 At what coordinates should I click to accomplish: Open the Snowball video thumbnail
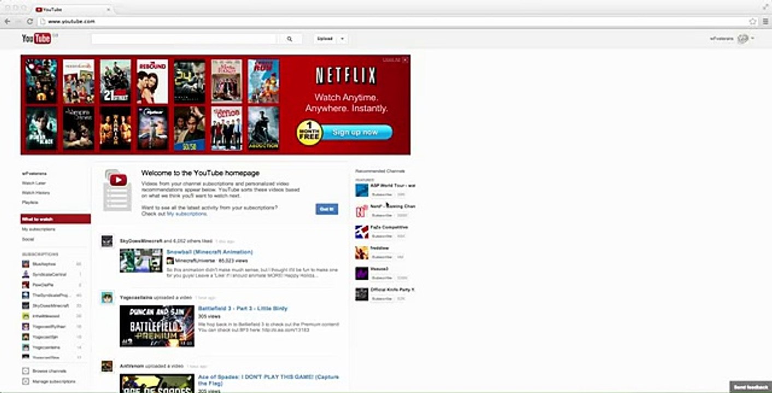[x=142, y=261]
